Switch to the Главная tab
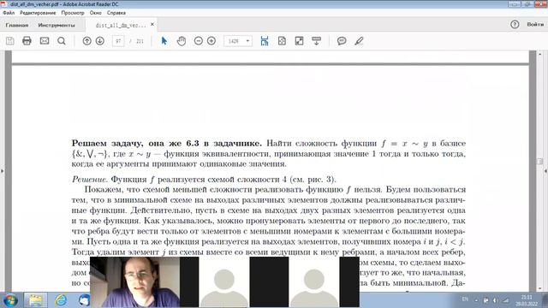 [17, 25]
